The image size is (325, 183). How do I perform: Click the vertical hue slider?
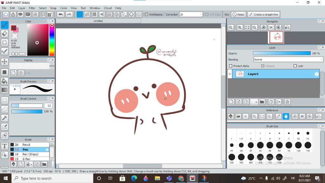tap(52, 40)
